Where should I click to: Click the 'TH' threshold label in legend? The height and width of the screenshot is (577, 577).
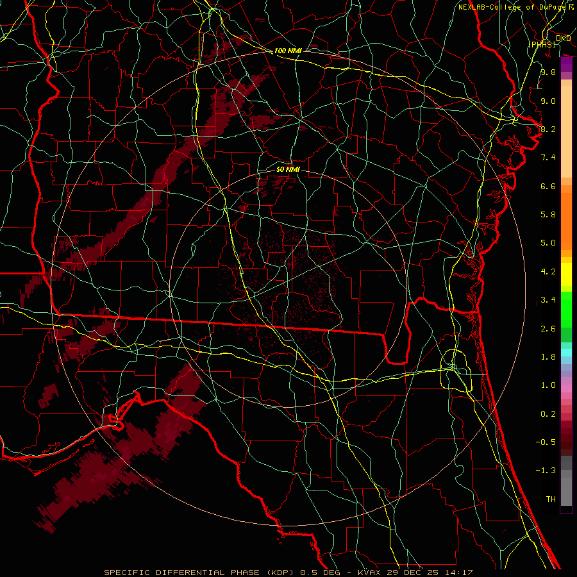[551, 499]
